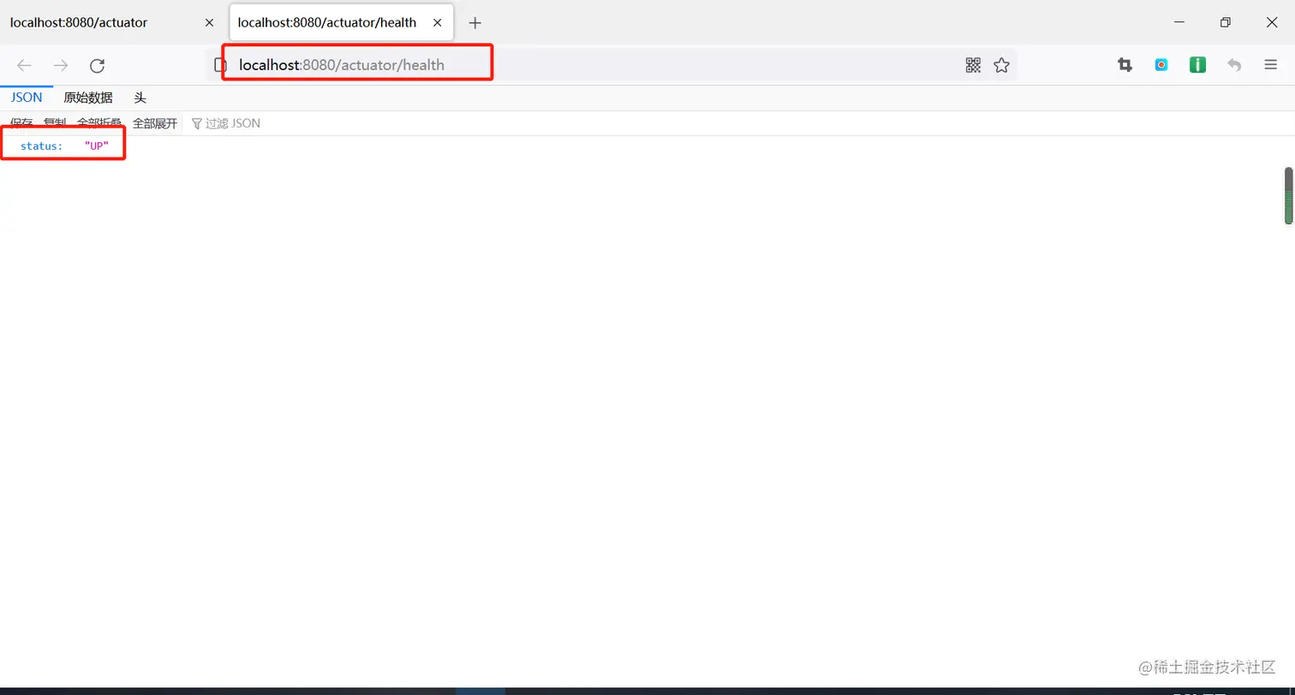This screenshot has width=1295, height=695.
Task: Open the page info icon beside the URL
Action: [220, 65]
